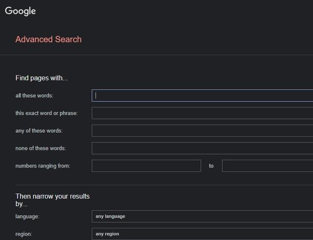Expand the "any region" dropdown
The width and height of the screenshot is (313, 240).
(x=202, y=234)
